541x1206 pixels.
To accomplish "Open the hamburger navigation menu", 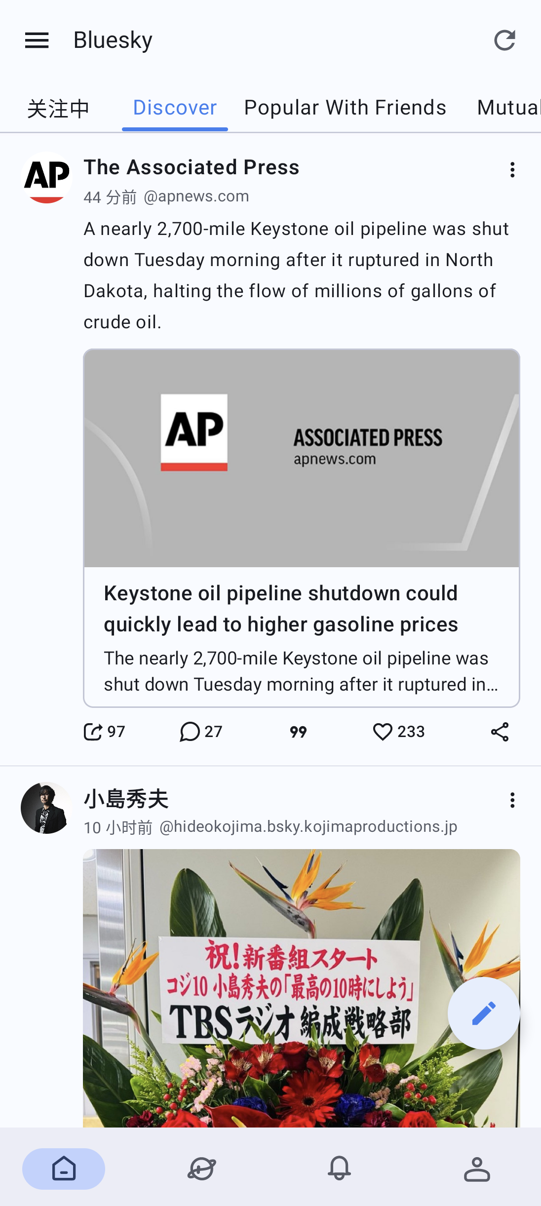I will click(x=37, y=40).
